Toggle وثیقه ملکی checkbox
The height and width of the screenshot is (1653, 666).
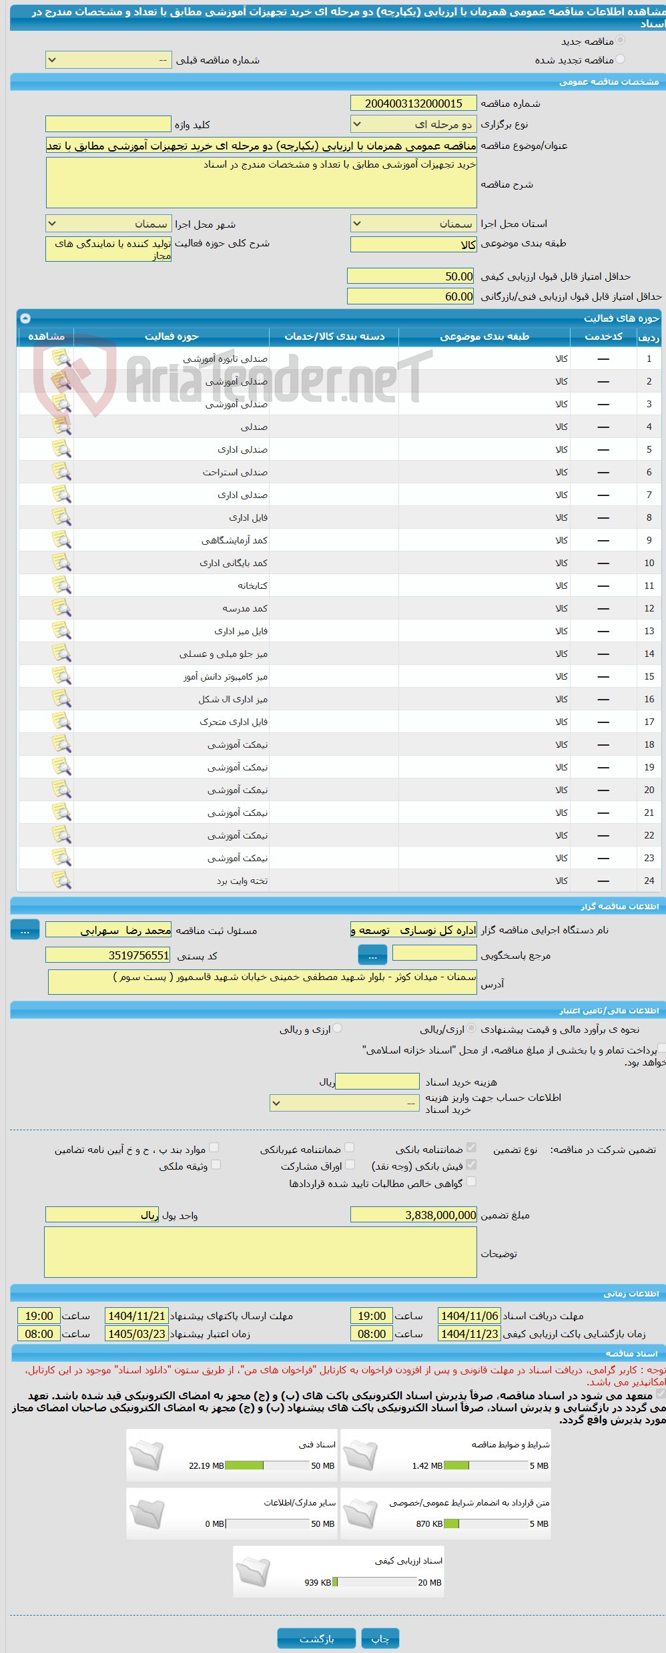pyautogui.click(x=216, y=1164)
